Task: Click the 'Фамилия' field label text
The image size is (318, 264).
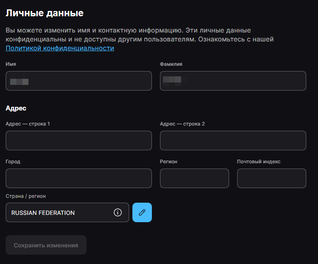Action: pyautogui.click(x=171, y=64)
